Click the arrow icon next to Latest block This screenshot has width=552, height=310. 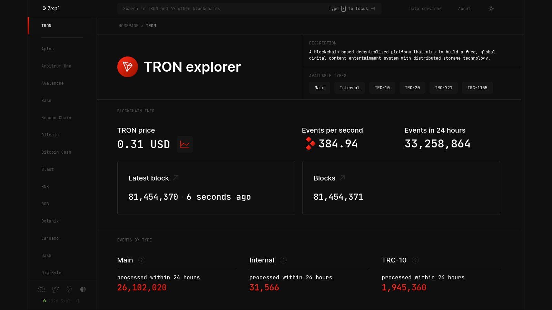pos(176,177)
